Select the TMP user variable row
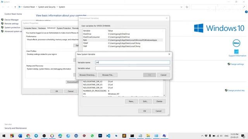The height and width of the screenshot is (139, 248). point(122,46)
